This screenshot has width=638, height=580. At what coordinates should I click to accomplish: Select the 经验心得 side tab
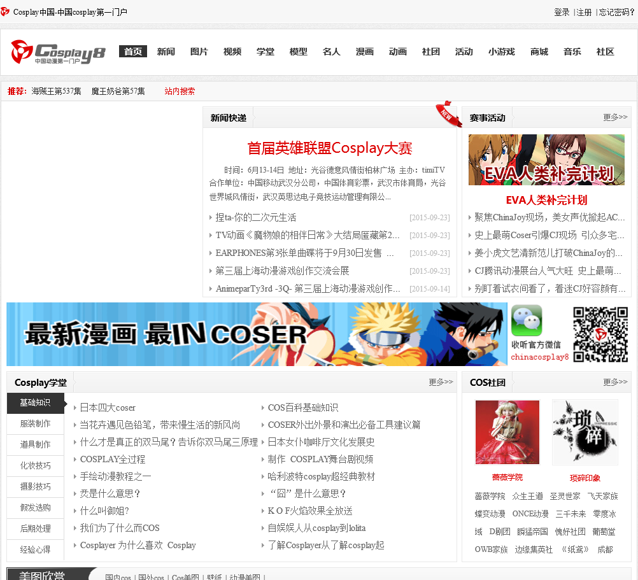(36, 550)
